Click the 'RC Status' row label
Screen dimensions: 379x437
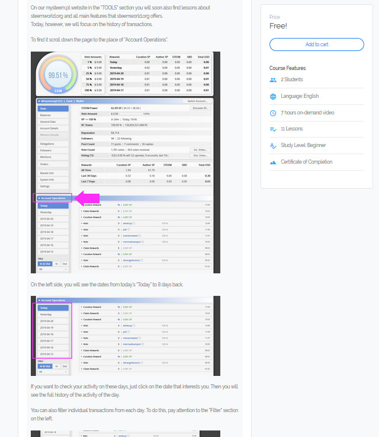tap(87, 125)
